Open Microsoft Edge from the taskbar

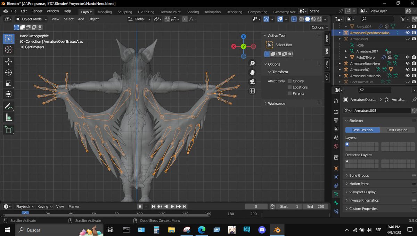click(202, 230)
